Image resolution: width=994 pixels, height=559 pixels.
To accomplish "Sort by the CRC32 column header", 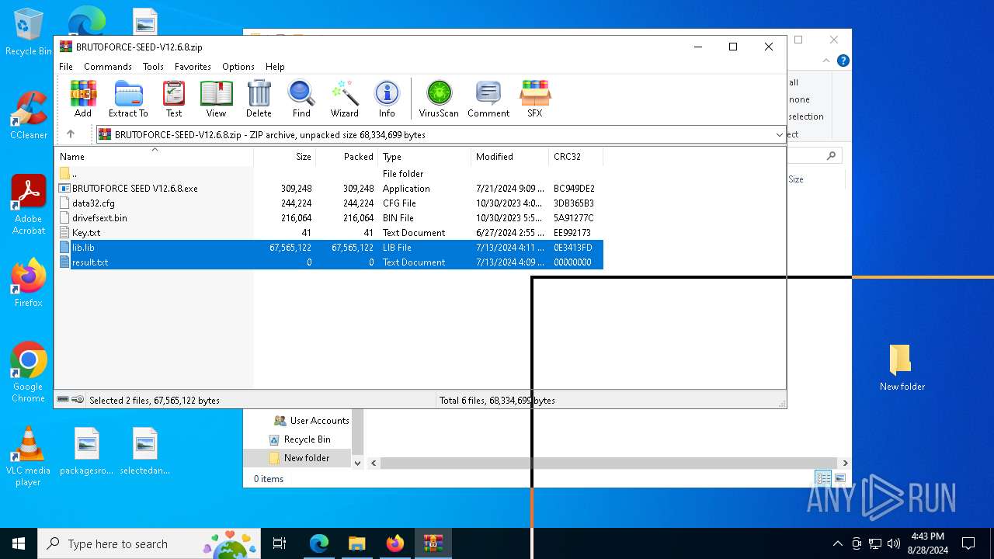I will pos(576,157).
